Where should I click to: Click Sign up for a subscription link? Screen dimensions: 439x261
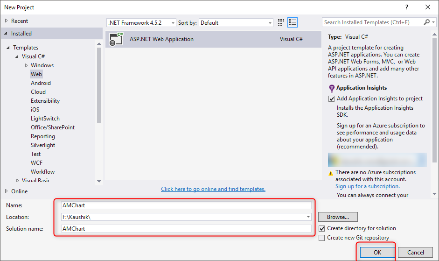click(x=368, y=186)
